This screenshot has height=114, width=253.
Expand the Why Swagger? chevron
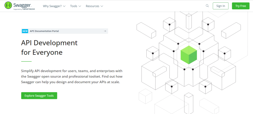point(64,6)
